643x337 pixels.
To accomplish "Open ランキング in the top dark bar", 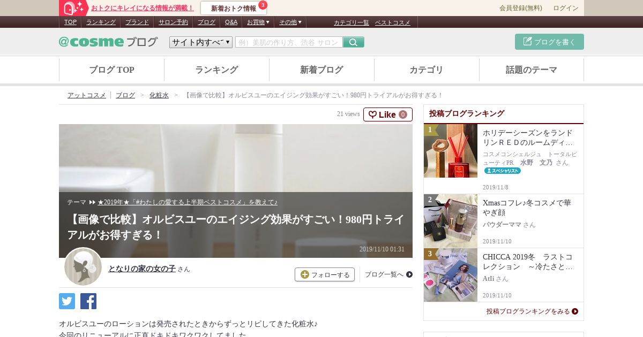I will pyautogui.click(x=101, y=22).
